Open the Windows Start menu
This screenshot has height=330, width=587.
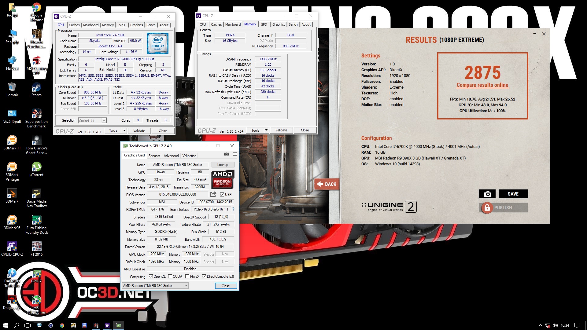(5, 325)
